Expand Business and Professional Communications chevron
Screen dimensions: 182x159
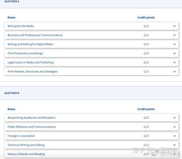click(x=175, y=35)
